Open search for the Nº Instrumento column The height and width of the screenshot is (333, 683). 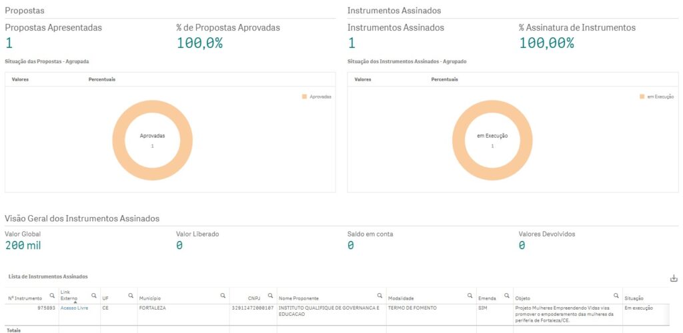[x=52, y=295]
